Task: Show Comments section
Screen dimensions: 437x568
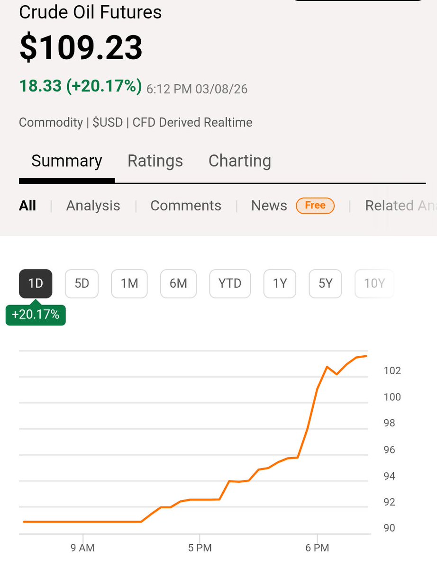Action: (x=186, y=206)
